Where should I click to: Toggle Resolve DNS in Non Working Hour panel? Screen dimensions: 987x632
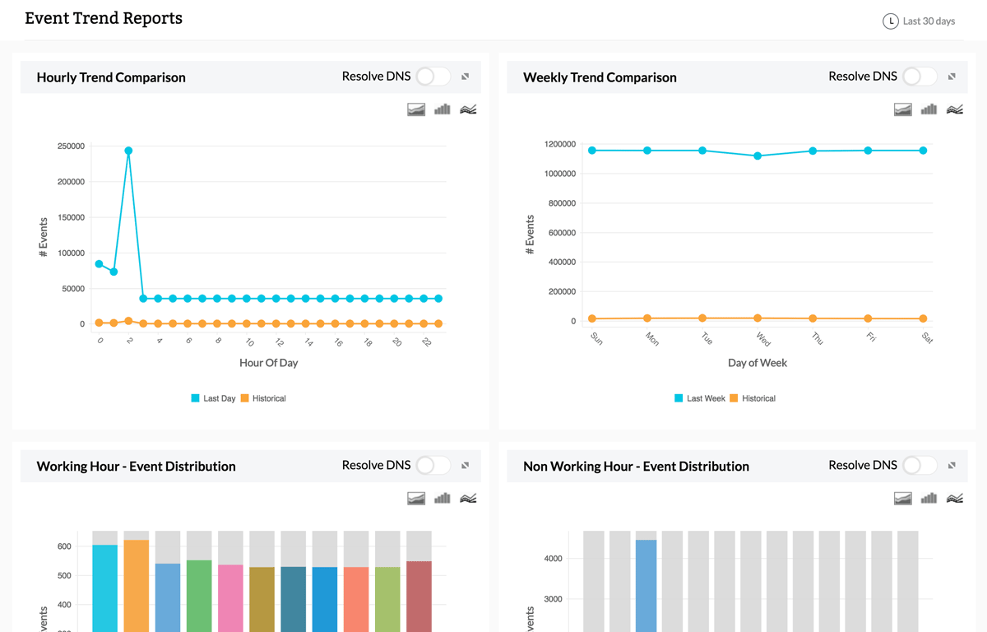920,465
